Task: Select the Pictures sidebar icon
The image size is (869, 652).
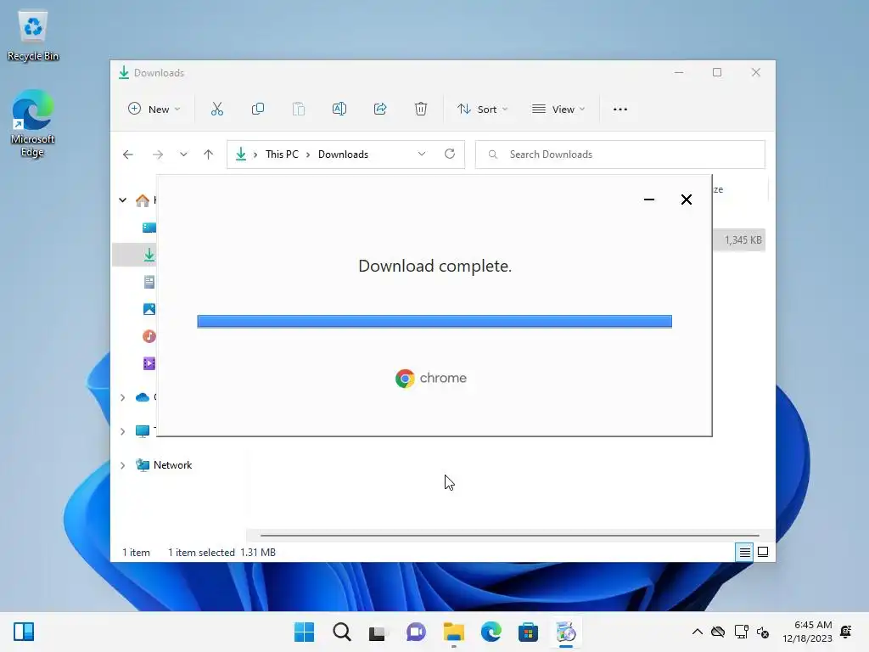Action: pyautogui.click(x=149, y=309)
